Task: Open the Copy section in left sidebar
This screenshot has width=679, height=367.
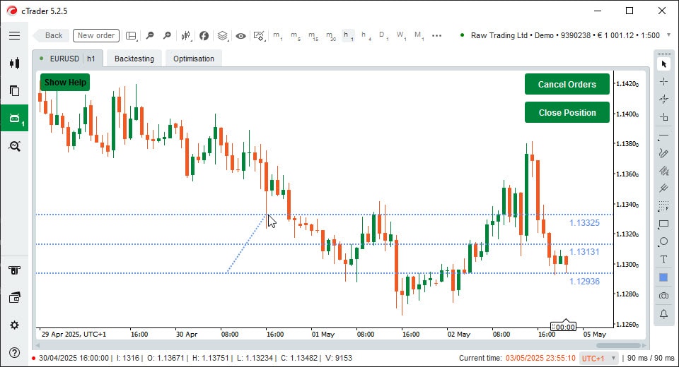Action: point(14,90)
